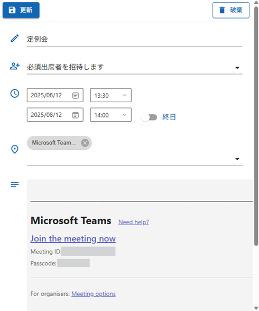Click the Microsoft Teams heading text
Screen dimensions: 259x311
71,221
